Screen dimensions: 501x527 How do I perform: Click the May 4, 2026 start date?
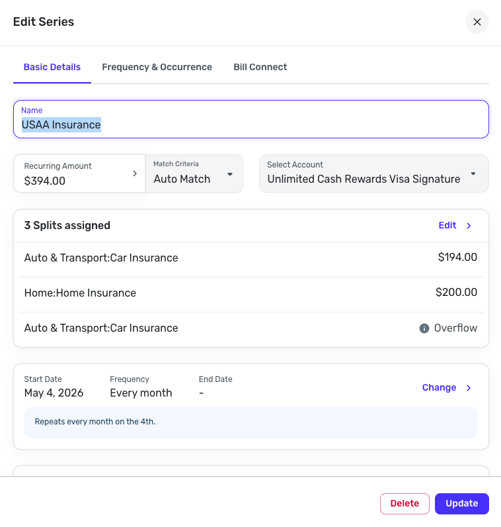coord(54,393)
